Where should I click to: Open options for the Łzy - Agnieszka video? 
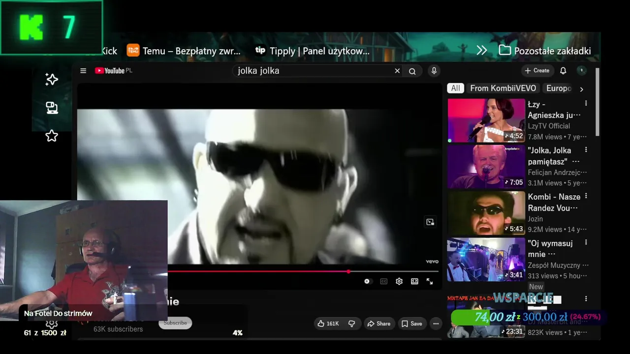point(586,103)
